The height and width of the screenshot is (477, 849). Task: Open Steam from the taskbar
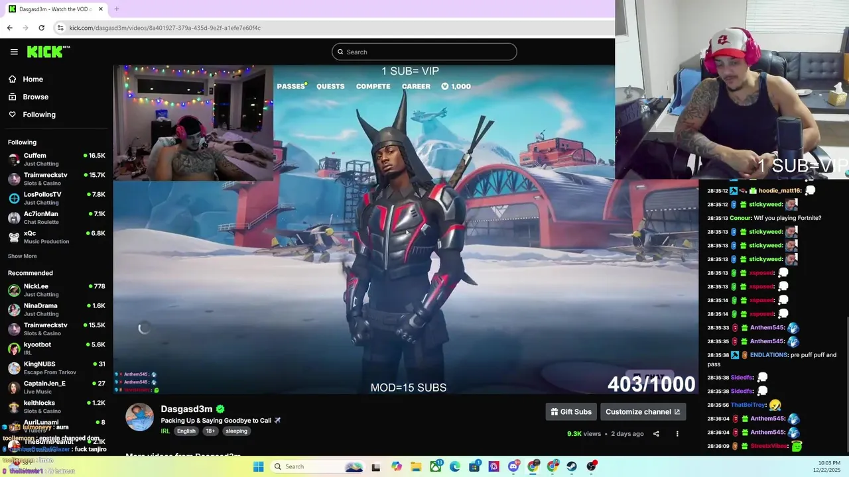point(572,466)
